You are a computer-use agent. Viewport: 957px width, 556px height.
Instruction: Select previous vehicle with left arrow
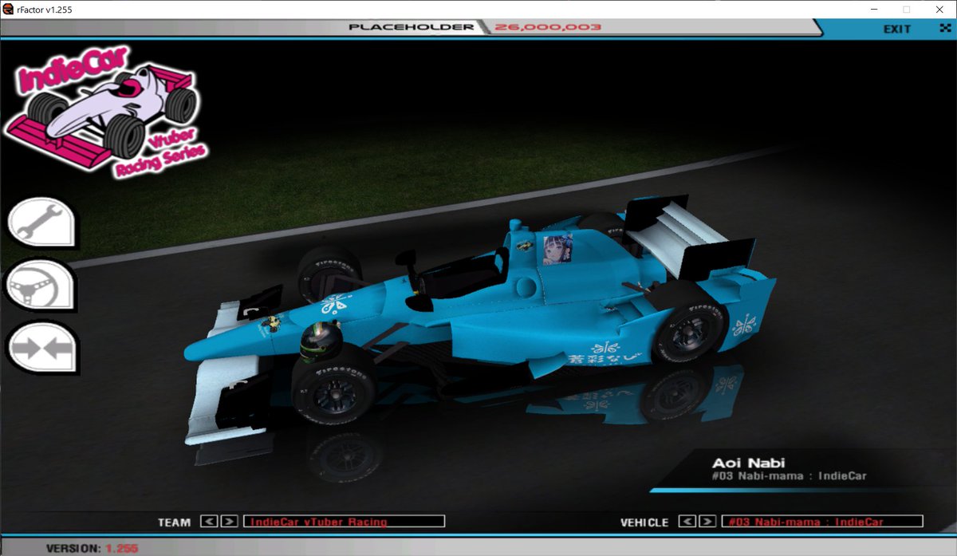(687, 522)
